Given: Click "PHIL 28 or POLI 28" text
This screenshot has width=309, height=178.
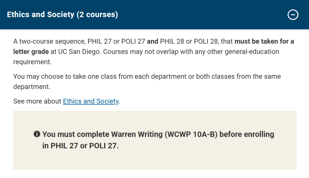Looking at the screenshot, I should point(189,41).
